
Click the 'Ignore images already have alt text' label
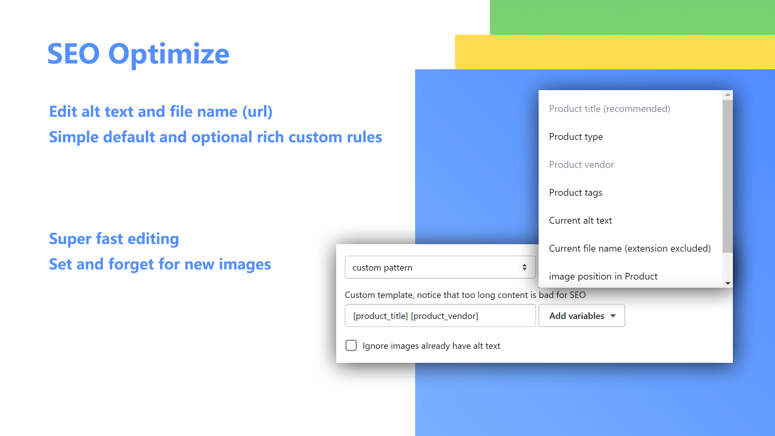click(x=431, y=346)
